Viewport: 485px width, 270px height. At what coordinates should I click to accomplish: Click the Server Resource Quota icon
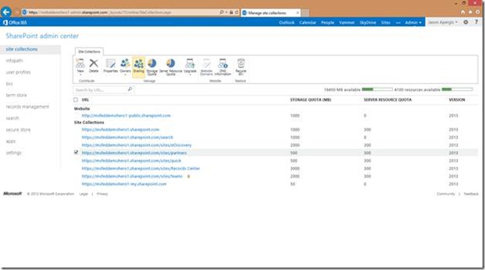coord(171,63)
